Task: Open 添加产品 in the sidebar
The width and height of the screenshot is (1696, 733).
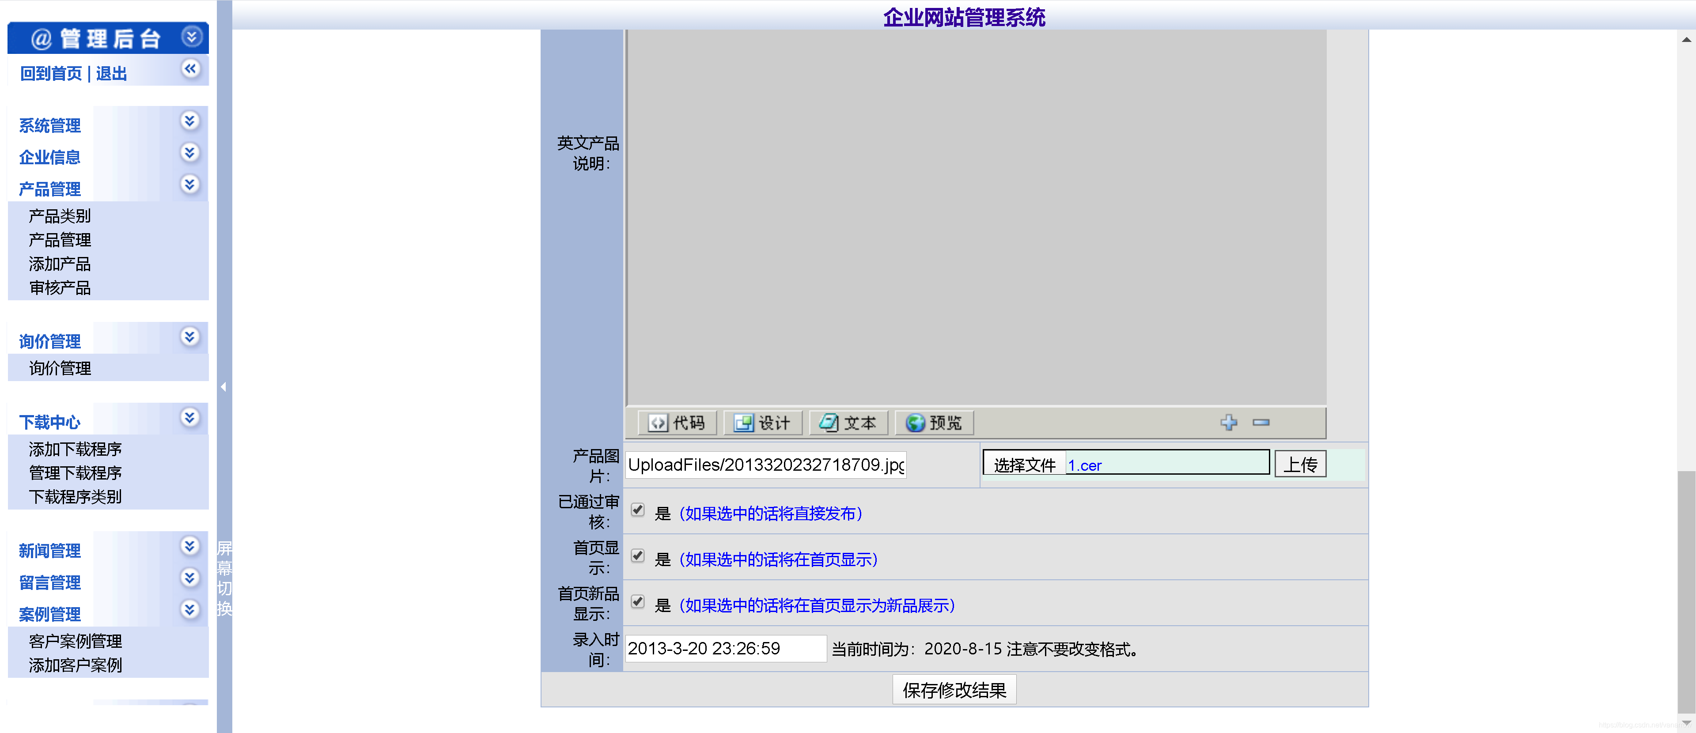Action: tap(60, 264)
